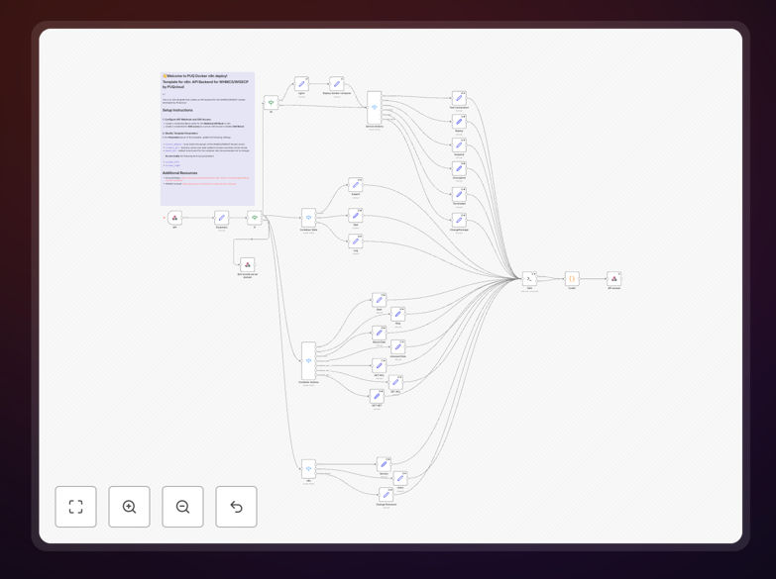Select the GET NET node
This screenshot has height=579, width=776.
(377, 396)
